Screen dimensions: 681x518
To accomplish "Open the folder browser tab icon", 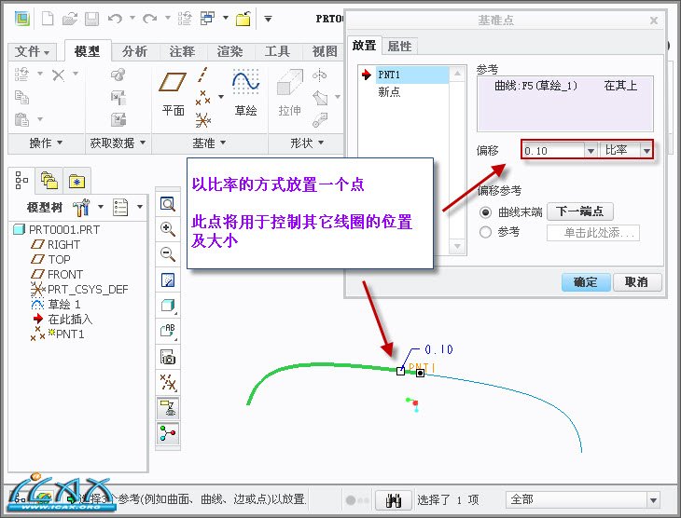I will pyautogui.click(x=49, y=181).
